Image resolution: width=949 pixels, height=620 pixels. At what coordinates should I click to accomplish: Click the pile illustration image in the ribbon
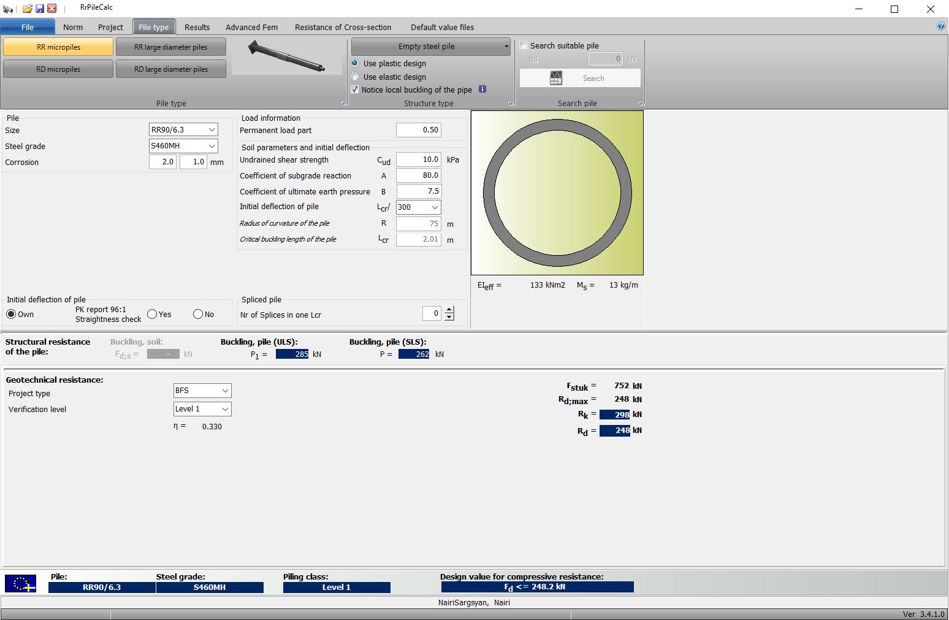[x=286, y=56]
